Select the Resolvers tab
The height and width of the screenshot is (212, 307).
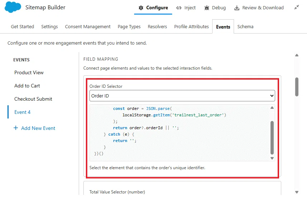pos(157,26)
